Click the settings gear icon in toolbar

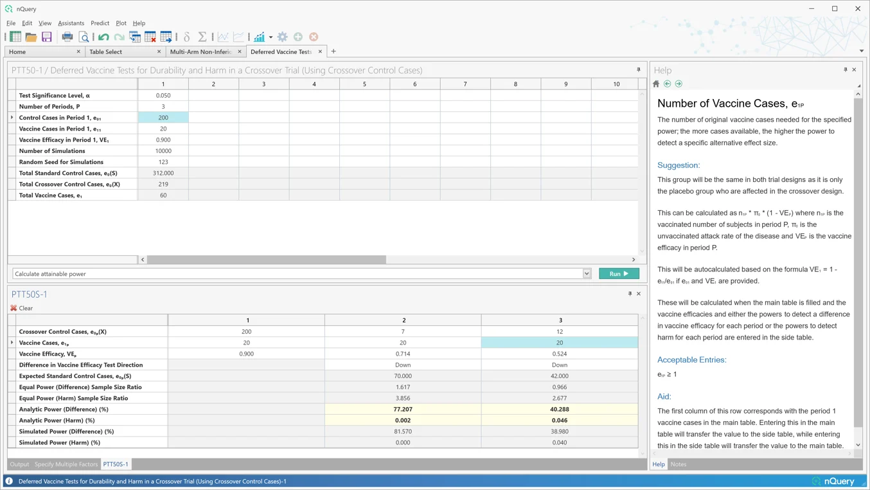283,37
